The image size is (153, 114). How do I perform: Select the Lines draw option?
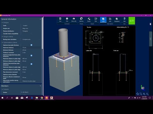(x=110, y=20)
